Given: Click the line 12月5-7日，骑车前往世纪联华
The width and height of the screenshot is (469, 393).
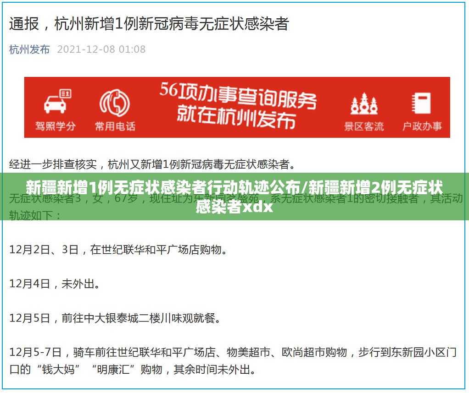Looking at the screenshot, I should 233,352.
